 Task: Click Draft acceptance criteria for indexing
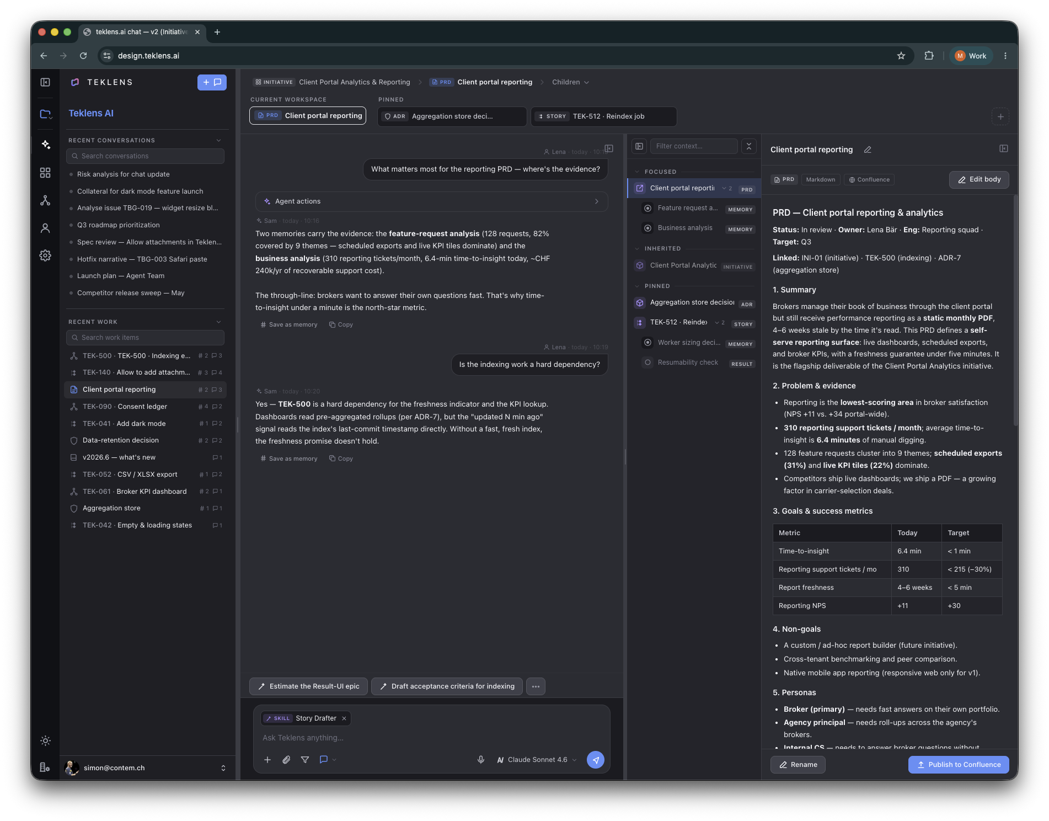tap(447, 686)
